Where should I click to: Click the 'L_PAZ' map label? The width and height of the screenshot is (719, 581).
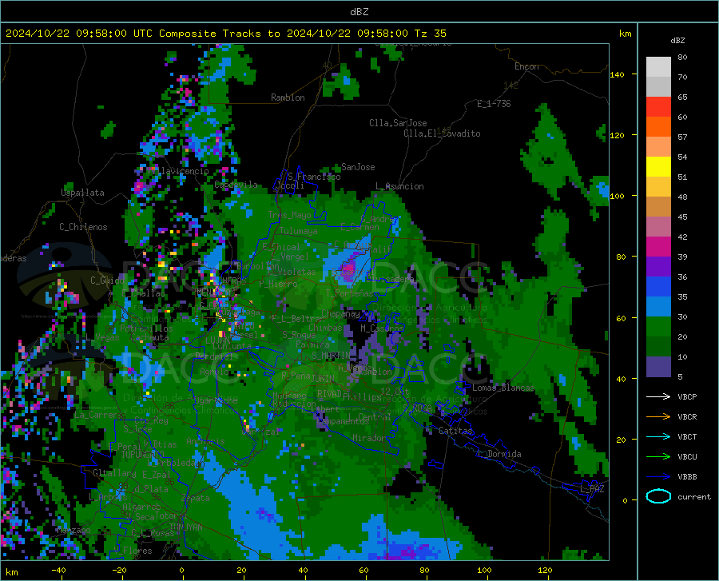click(592, 489)
